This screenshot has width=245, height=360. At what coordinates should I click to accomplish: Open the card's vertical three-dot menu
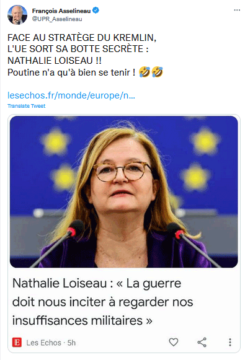230,342
